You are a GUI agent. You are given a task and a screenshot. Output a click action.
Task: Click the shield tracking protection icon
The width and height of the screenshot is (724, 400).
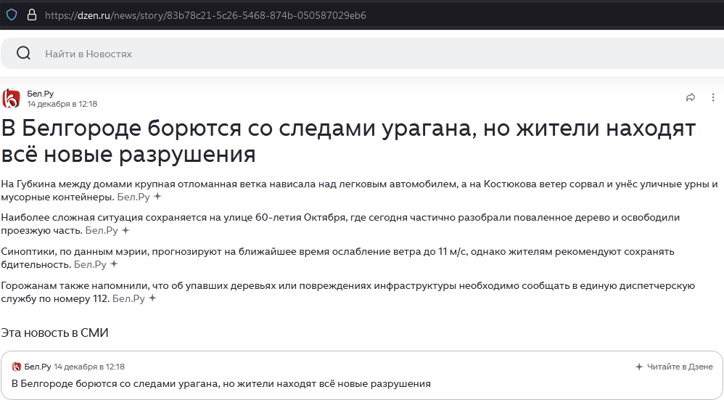pos(12,15)
